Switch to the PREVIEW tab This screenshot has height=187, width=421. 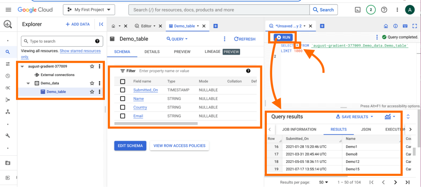tap(182, 52)
